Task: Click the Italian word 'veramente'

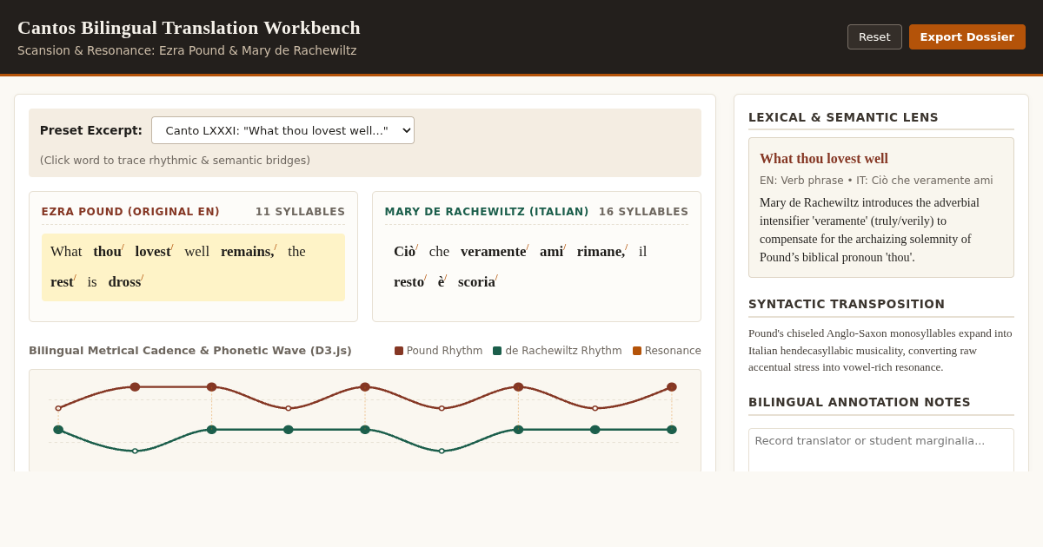Action: tap(494, 252)
